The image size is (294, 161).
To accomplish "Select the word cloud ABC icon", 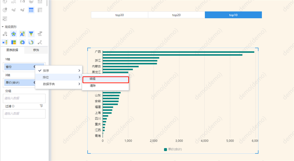I will click(22, 34).
